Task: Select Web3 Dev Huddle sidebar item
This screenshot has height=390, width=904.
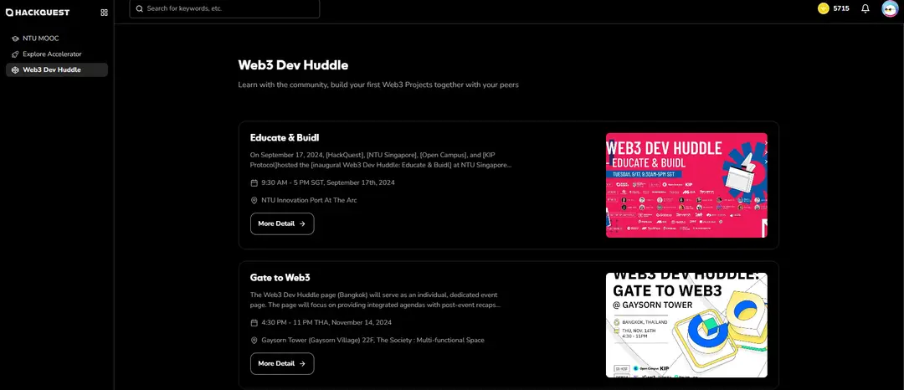Action: 52,70
